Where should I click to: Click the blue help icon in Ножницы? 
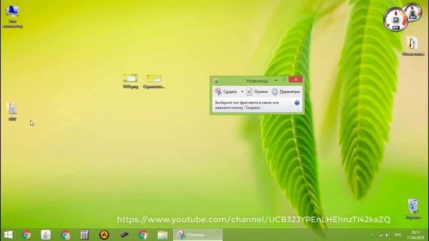point(297,103)
